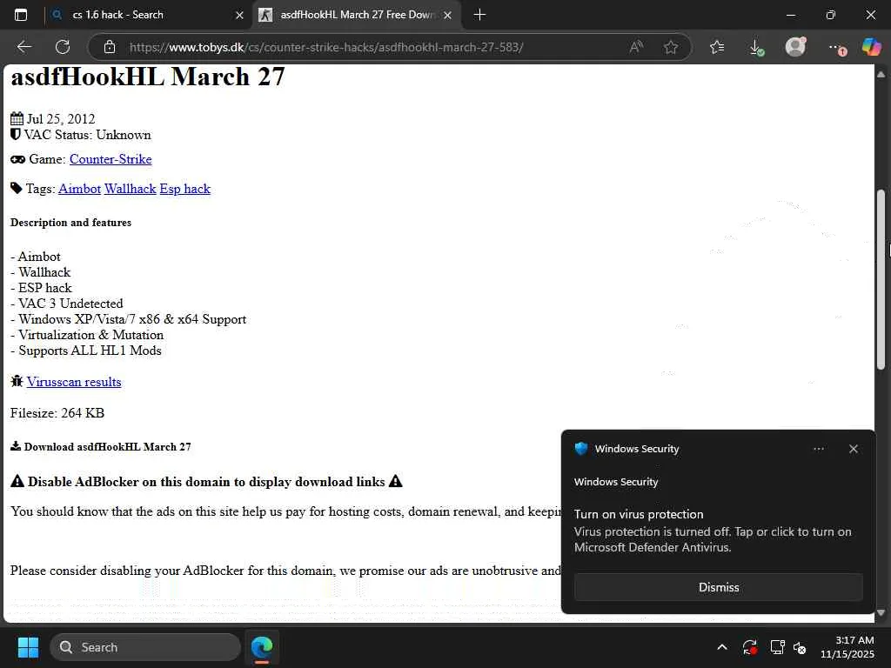
Task: Click the warning triangle after 'download links'
Action: click(396, 481)
